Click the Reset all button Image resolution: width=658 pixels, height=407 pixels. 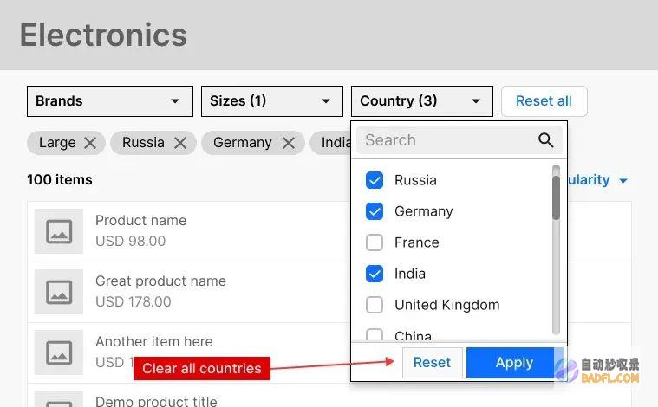tap(544, 101)
